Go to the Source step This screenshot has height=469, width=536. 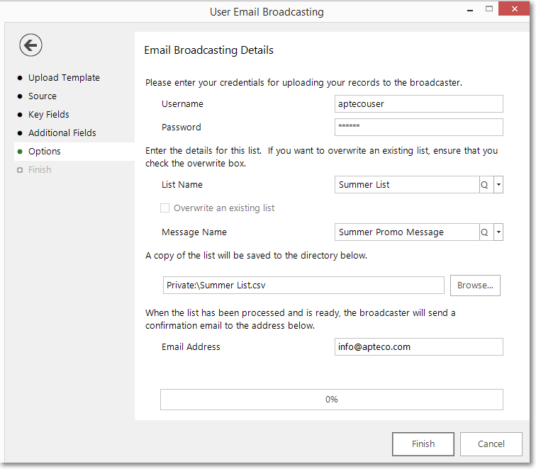(x=43, y=96)
